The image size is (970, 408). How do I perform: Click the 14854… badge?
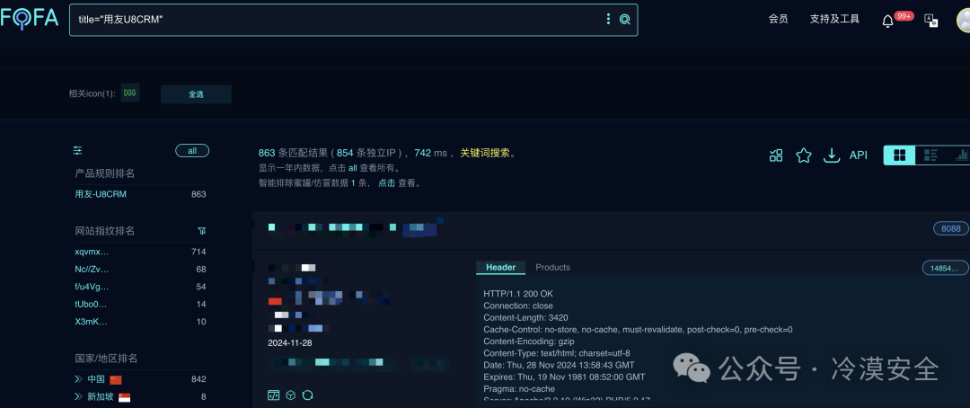point(945,268)
